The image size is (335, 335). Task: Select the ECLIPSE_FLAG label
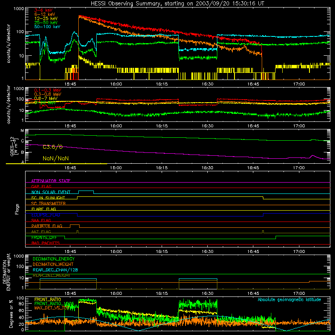[x=46, y=215]
